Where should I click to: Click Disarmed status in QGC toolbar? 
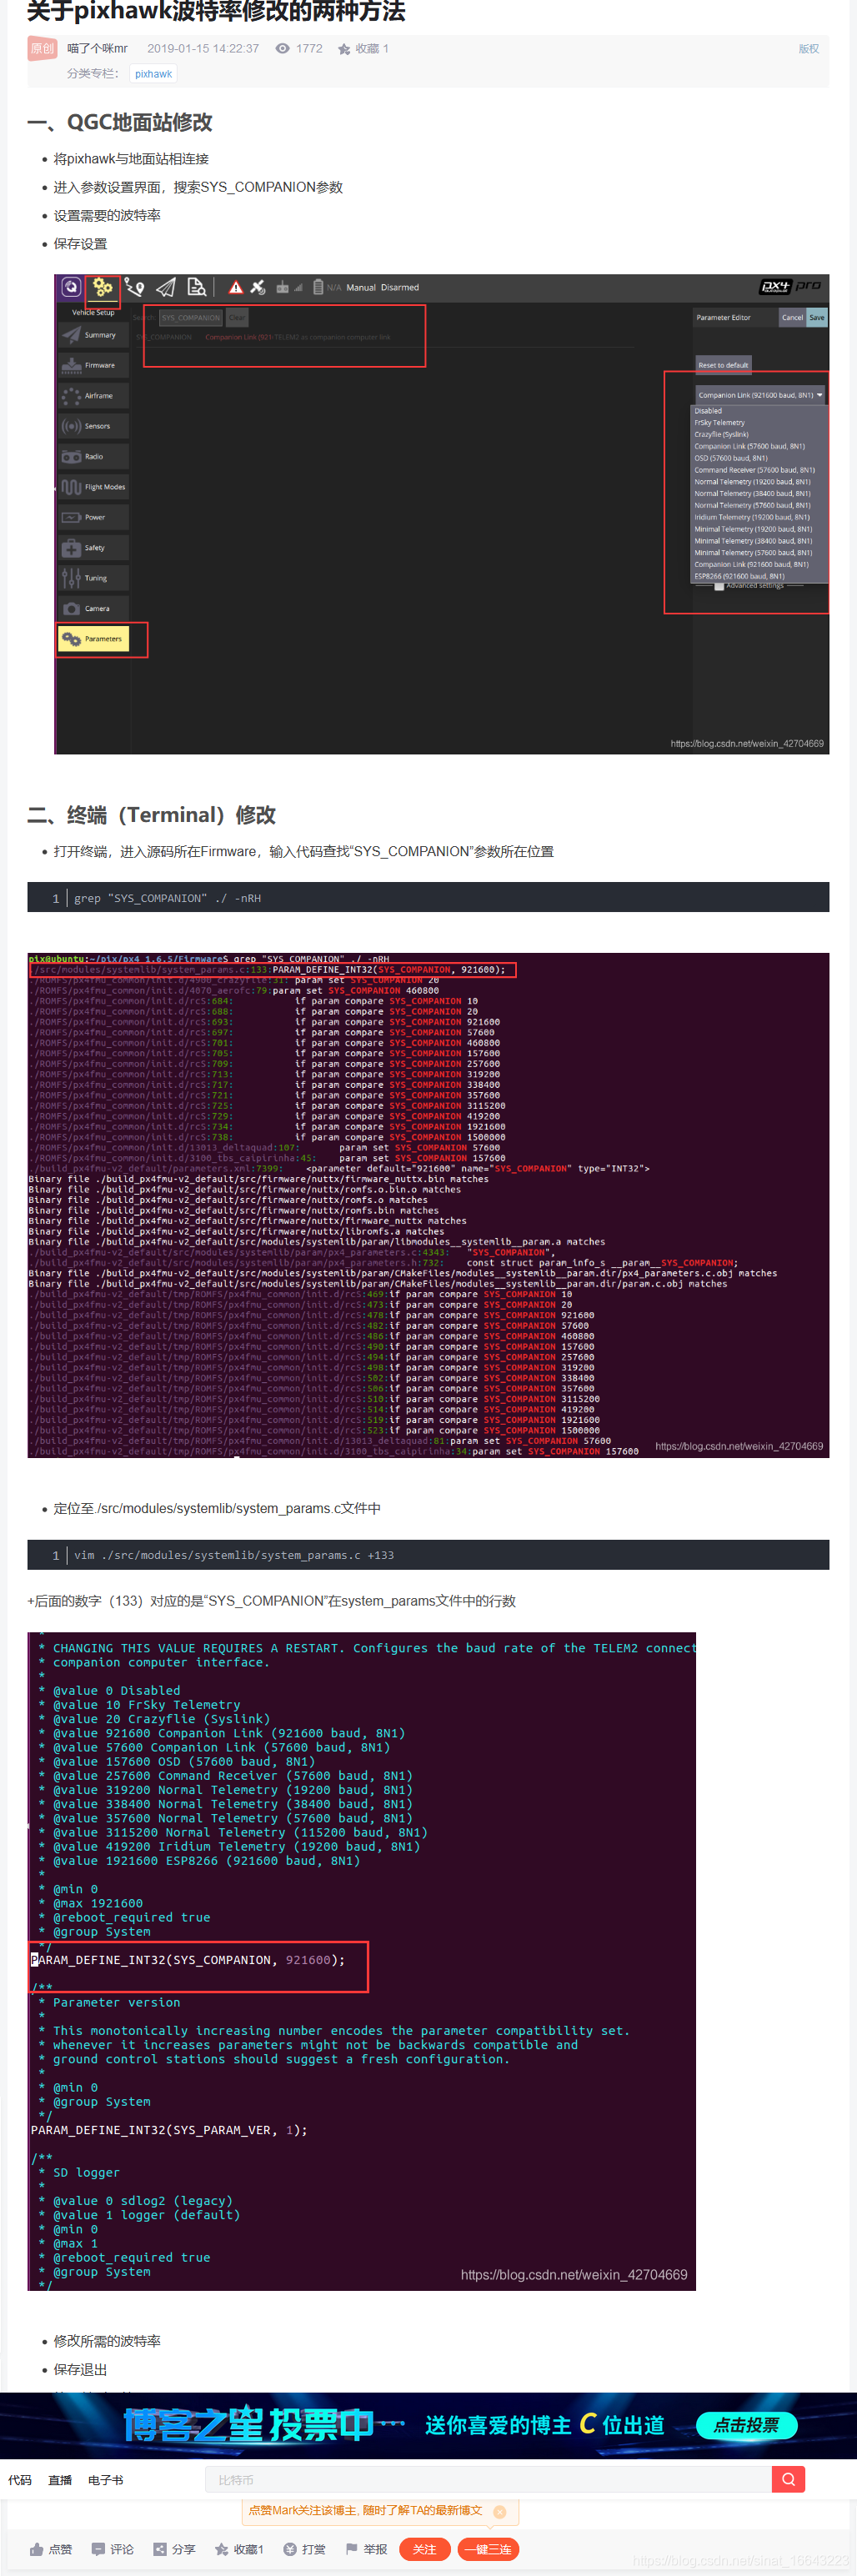click(x=400, y=288)
